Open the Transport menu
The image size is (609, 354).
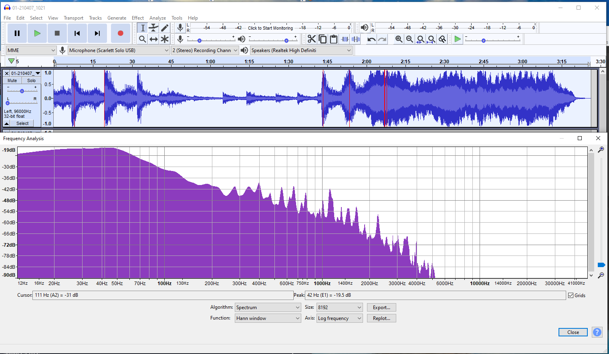73,18
